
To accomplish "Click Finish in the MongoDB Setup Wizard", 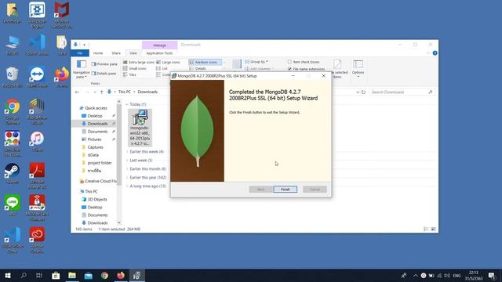I will (x=285, y=190).
